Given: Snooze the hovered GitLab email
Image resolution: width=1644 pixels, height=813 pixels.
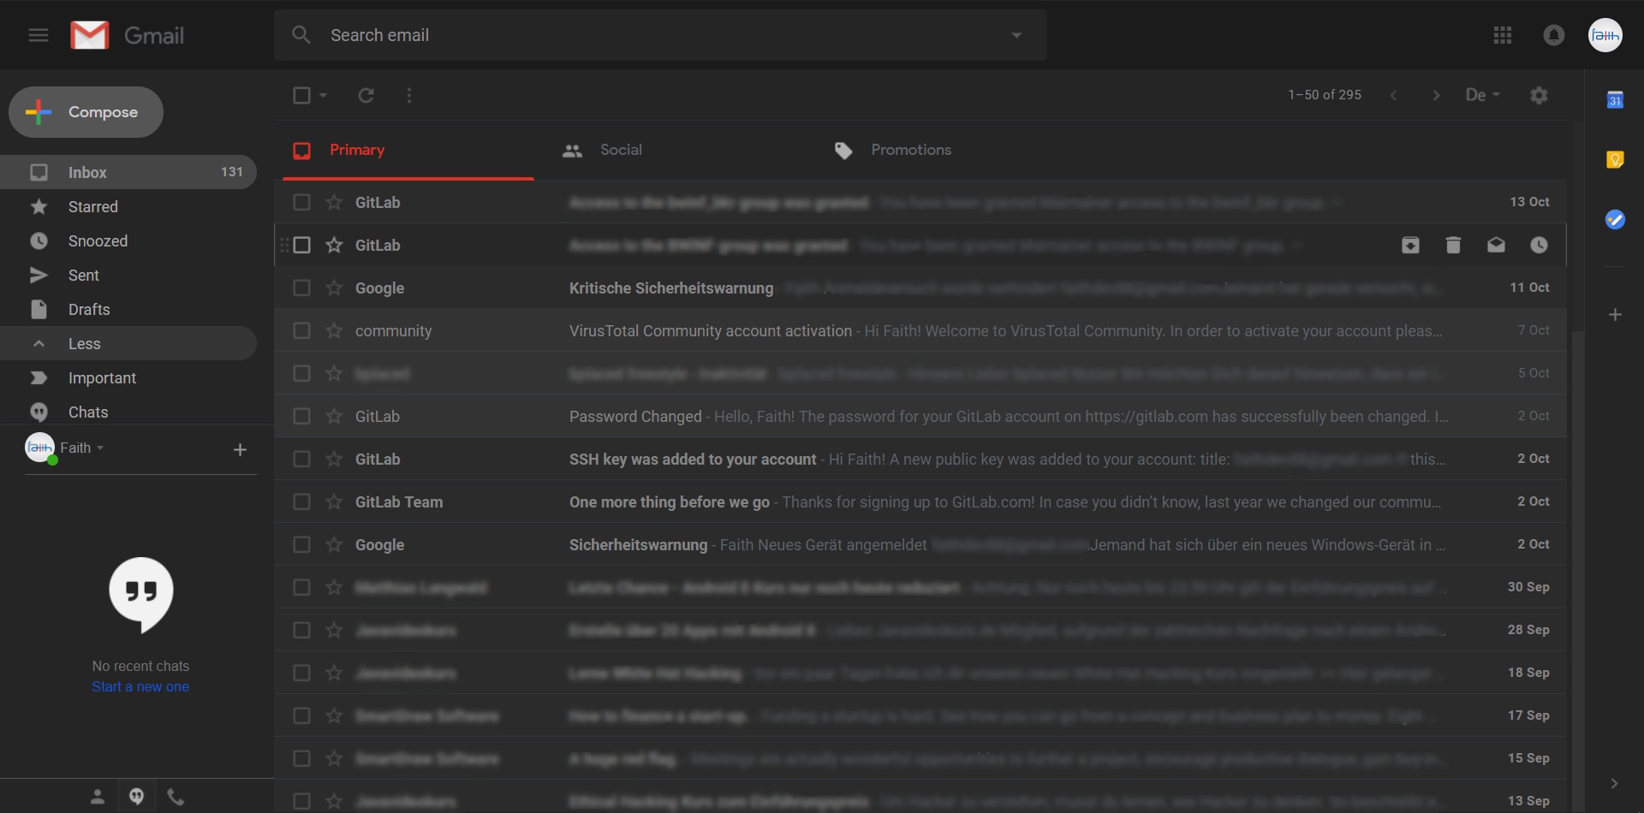Looking at the screenshot, I should [x=1539, y=246].
